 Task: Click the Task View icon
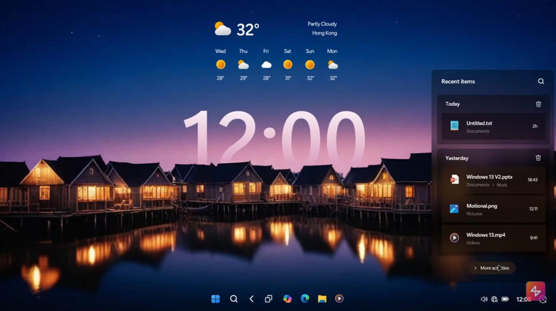tap(269, 299)
